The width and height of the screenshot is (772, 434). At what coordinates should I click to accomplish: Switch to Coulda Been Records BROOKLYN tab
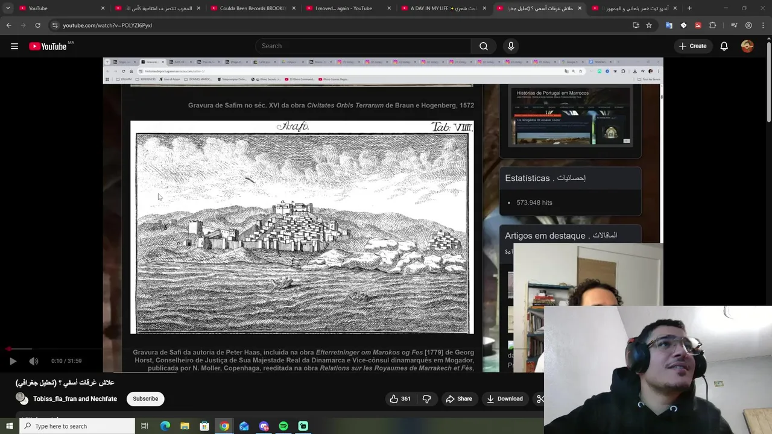pos(252,8)
